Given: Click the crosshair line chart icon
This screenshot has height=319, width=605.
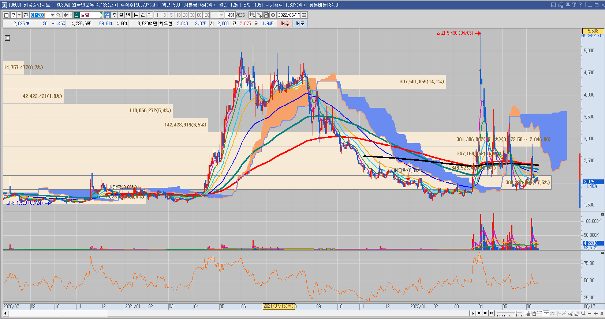Looking at the screenshot, I should coord(559,314).
